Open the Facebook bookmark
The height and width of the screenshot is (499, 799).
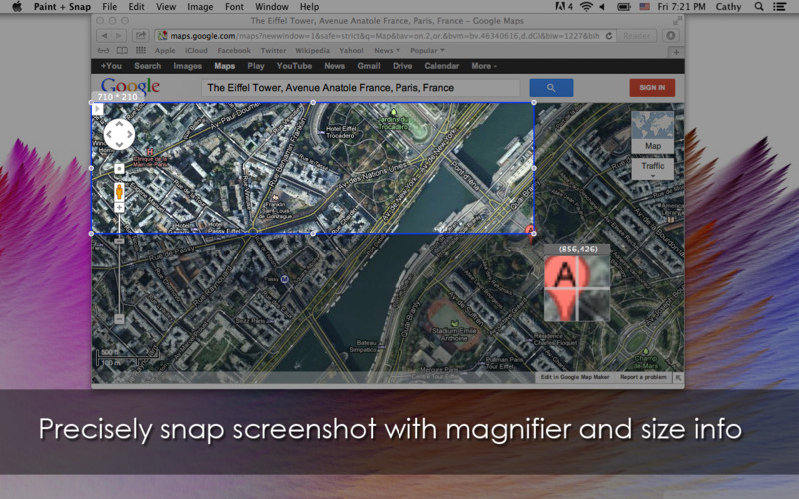[234, 51]
